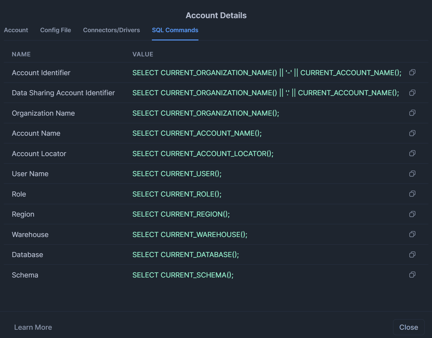Click the Region row label

click(x=23, y=214)
